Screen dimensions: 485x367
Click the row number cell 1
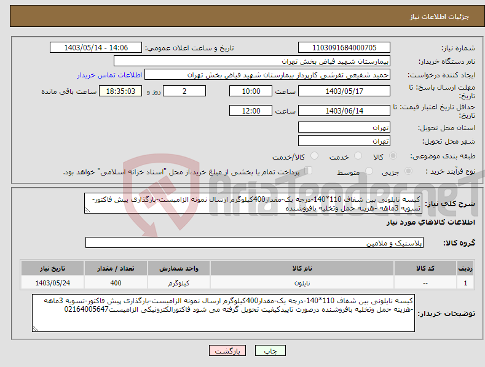pos(465,283)
